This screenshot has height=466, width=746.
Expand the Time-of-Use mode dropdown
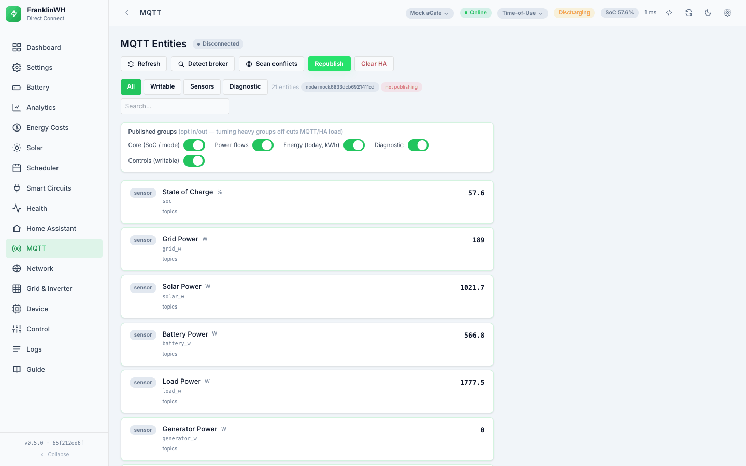click(522, 13)
